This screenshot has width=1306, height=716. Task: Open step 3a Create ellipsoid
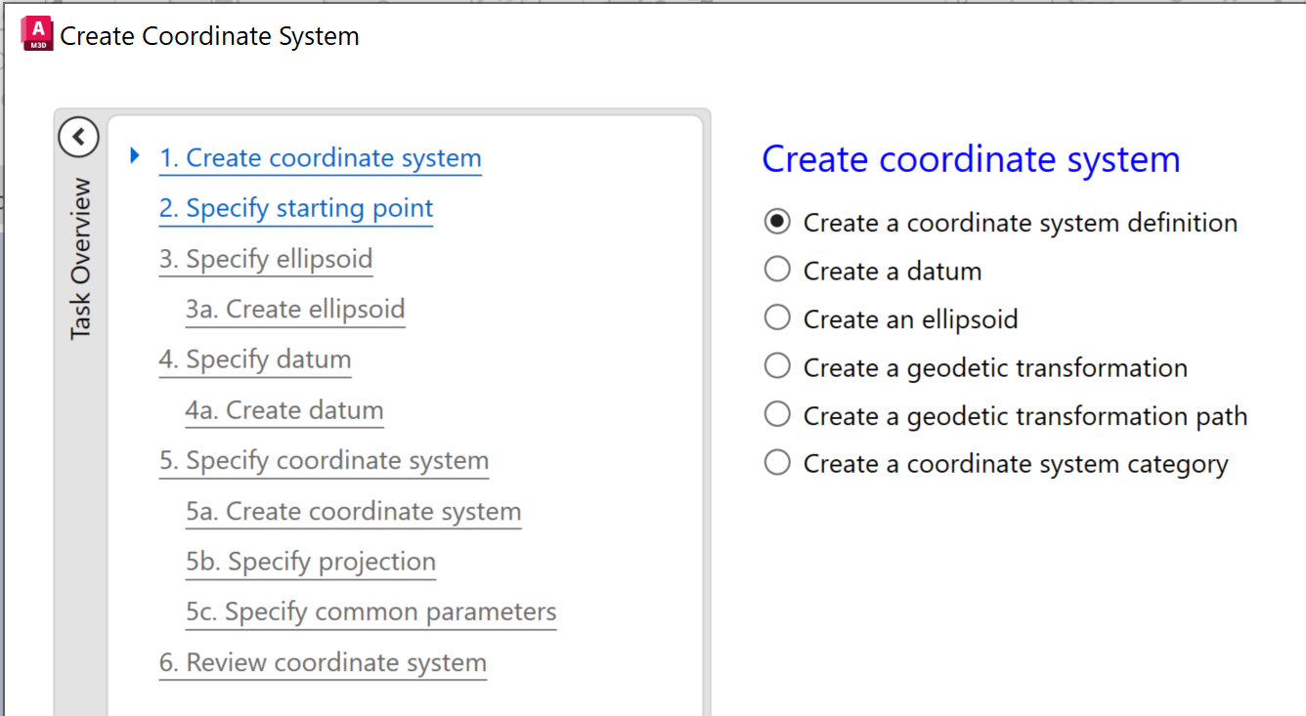coord(295,309)
